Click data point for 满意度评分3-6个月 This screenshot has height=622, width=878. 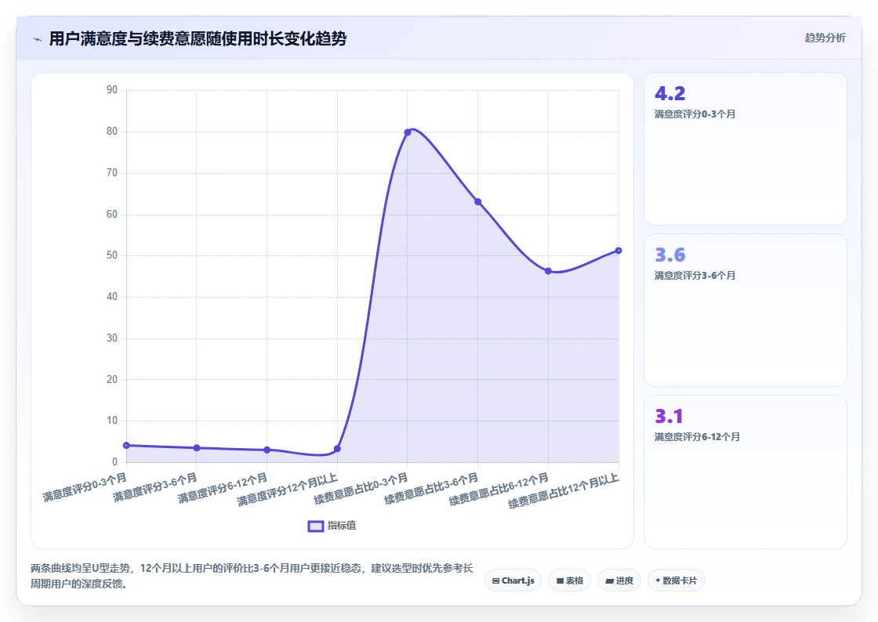pyautogui.click(x=197, y=448)
